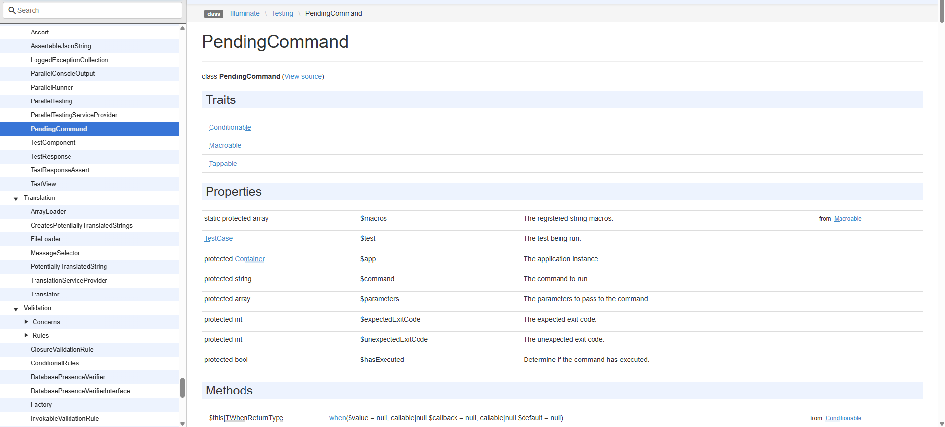Go to Testing namespace breadcrumb
Screen dimensions: 945x427
282,13
